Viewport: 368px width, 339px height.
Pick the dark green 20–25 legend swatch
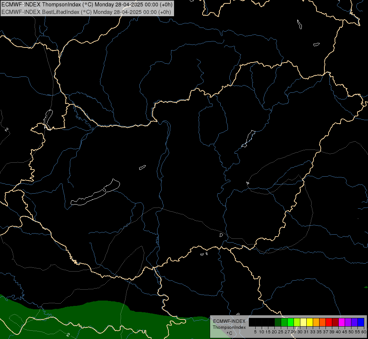point(278,322)
